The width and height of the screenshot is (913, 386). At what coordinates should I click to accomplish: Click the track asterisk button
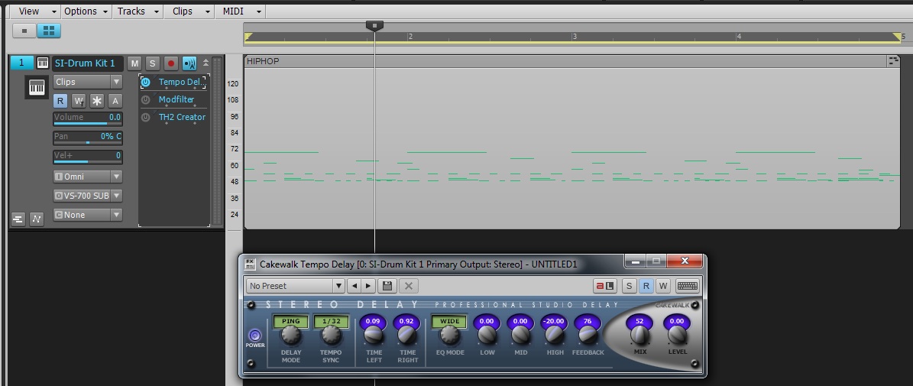tap(97, 101)
